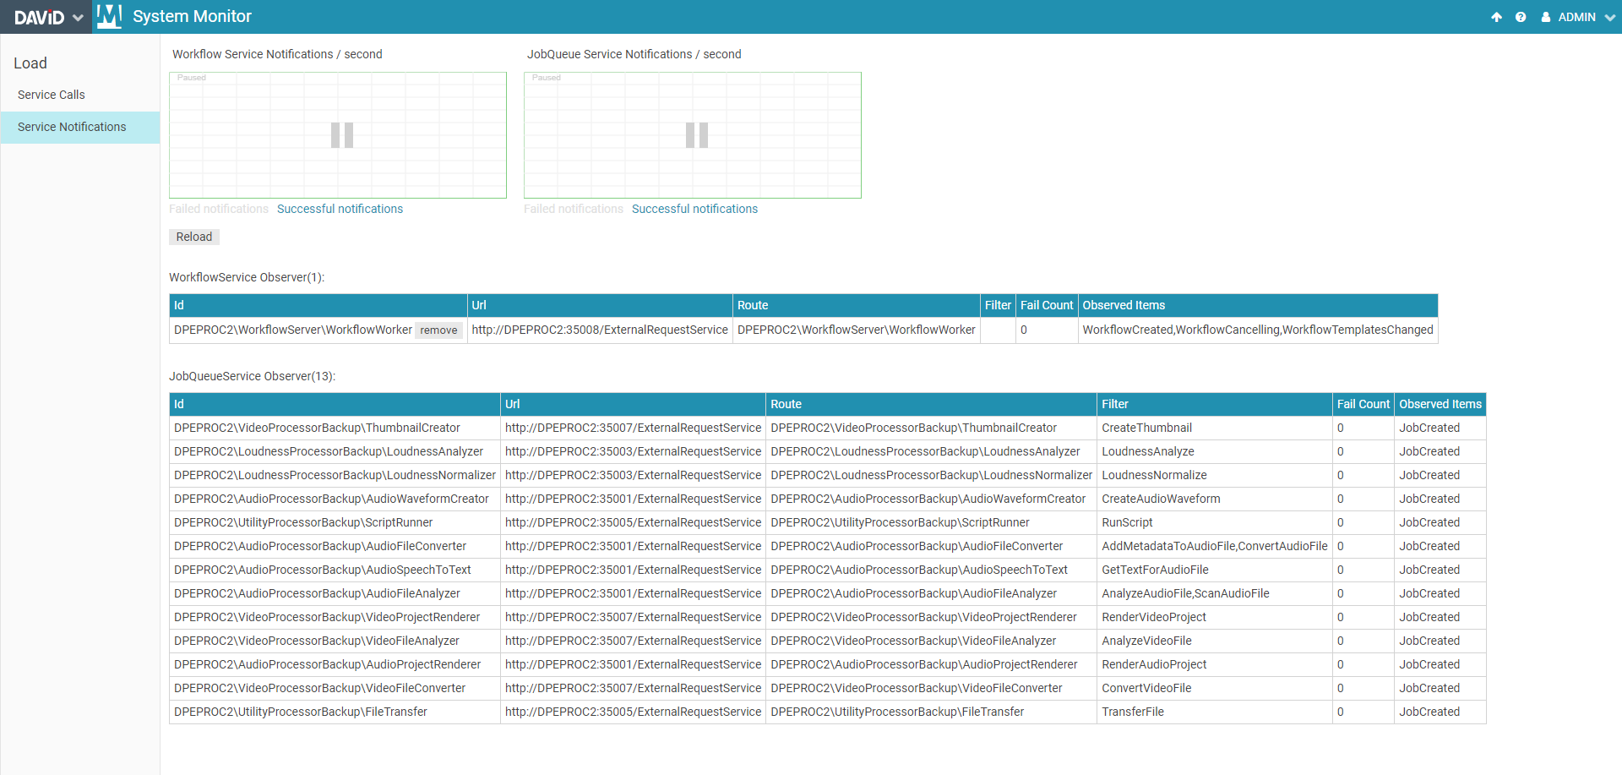Open help via question mark icon
Image resolution: width=1622 pixels, height=775 pixels.
(1521, 17)
